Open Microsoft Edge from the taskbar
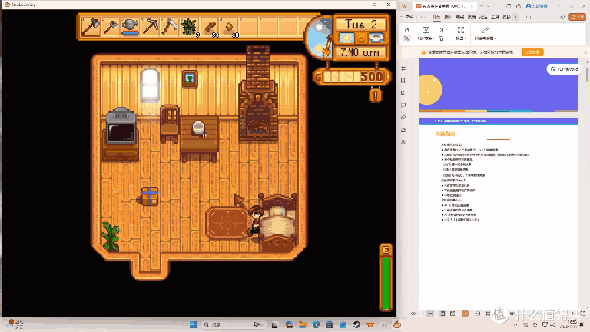 (316, 324)
